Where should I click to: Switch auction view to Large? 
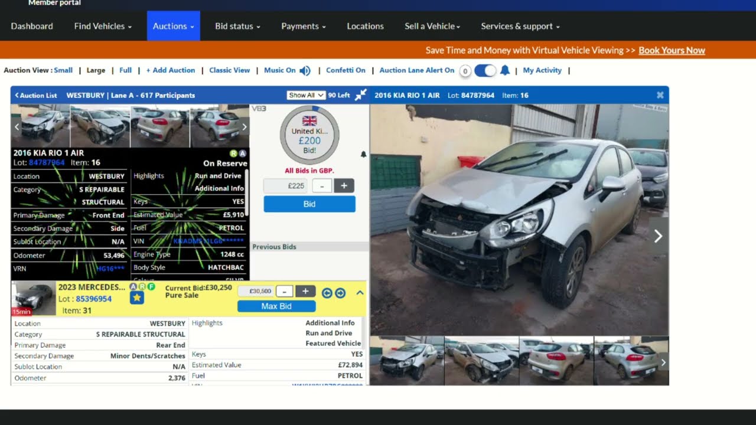tap(96, 70)
